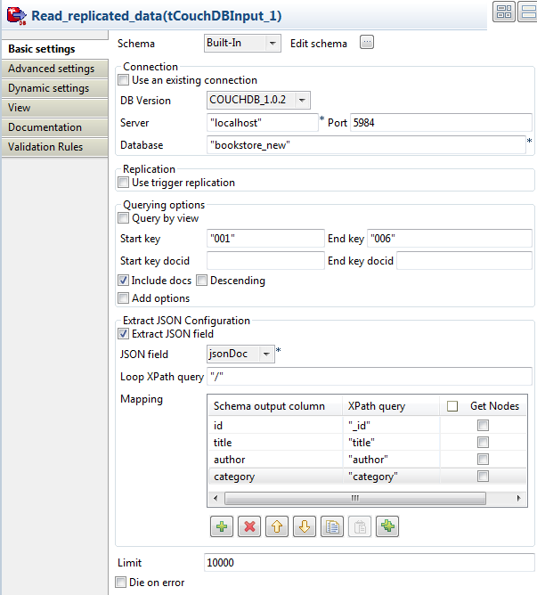Toggle Use trigger replication checkbox
The height and width of the screenshot is (595, 537).
point(125,183)
